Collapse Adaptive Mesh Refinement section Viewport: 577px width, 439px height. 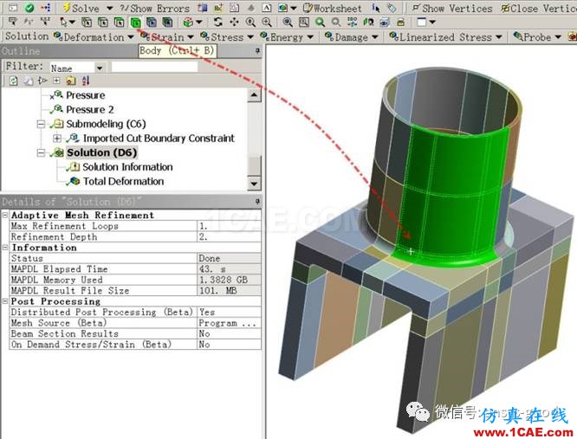pyautogui.click(x=5, y=215)
